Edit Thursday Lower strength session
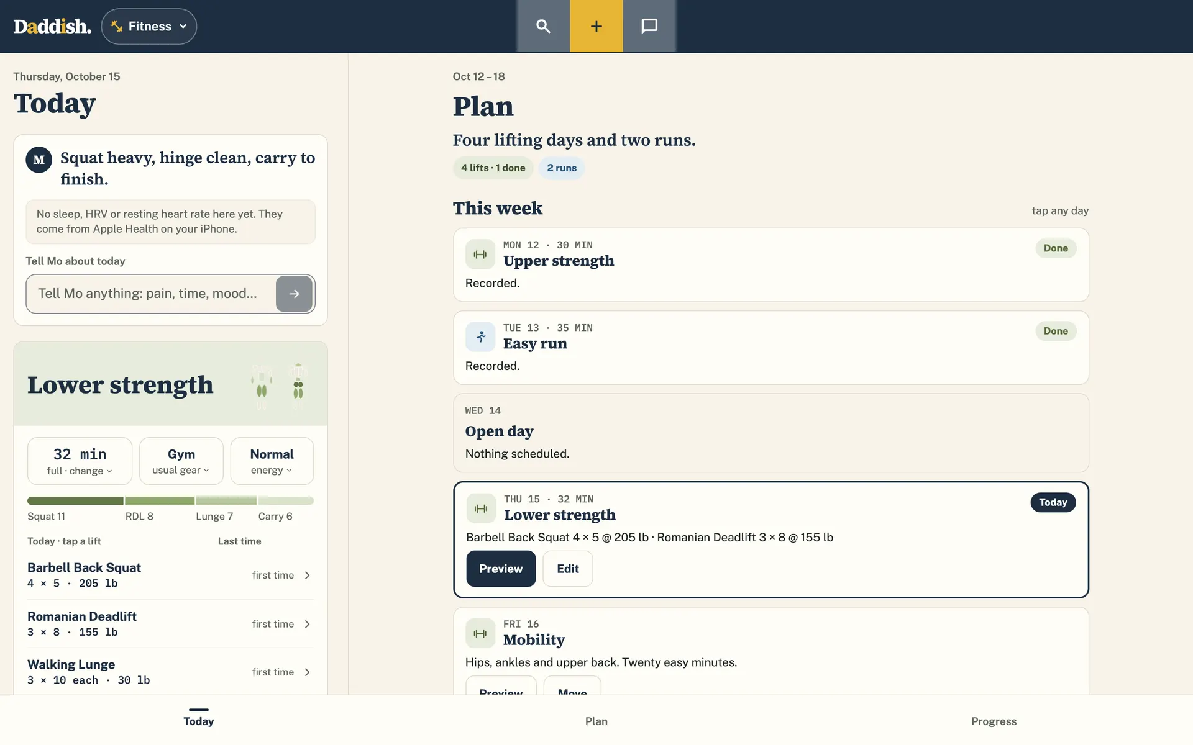 point(568,569)
